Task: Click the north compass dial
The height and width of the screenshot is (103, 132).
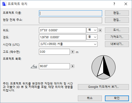Action: (103, 67)
